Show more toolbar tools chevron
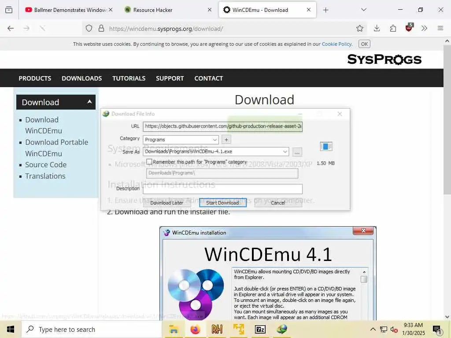Screen dimensions: 451x338 [x=424, y=28]
